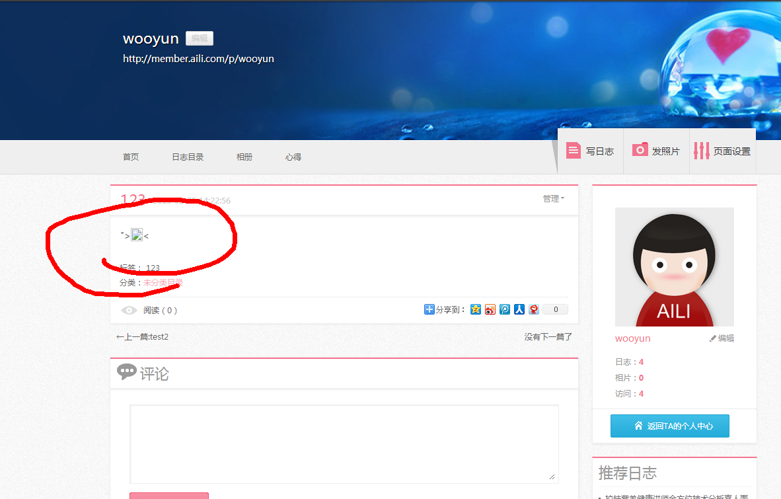
Task: Click the AILI avatar picture
Action: pos(675,267)
